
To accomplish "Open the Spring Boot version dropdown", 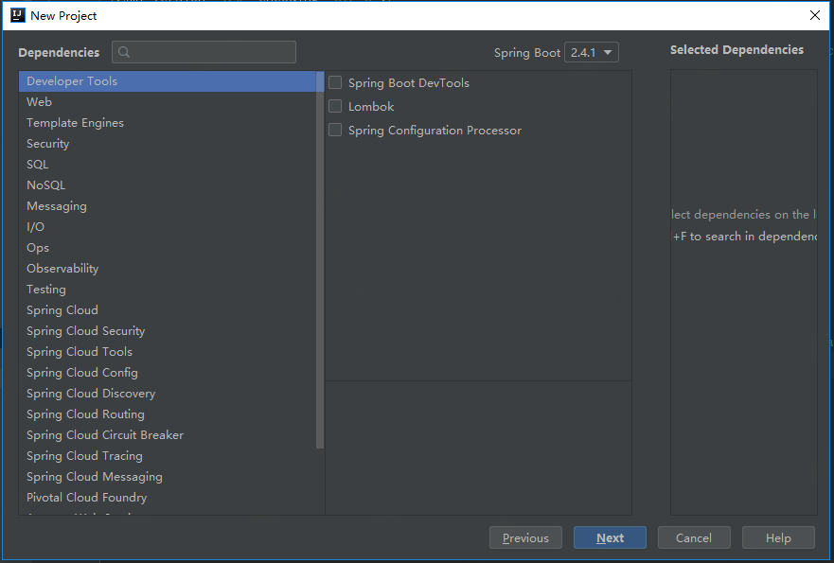I will tap(591, 52).
